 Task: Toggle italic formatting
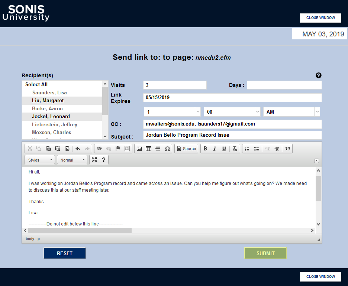click(215, 149)
